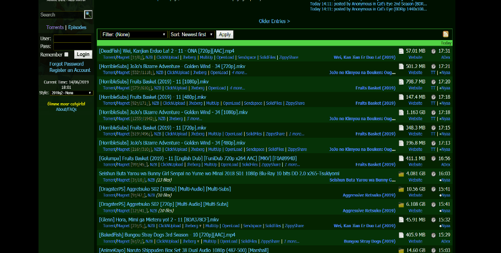Click file icon beside 405.9 MB
The width and height of the screenshot is (501, 253).
point(401,235)
